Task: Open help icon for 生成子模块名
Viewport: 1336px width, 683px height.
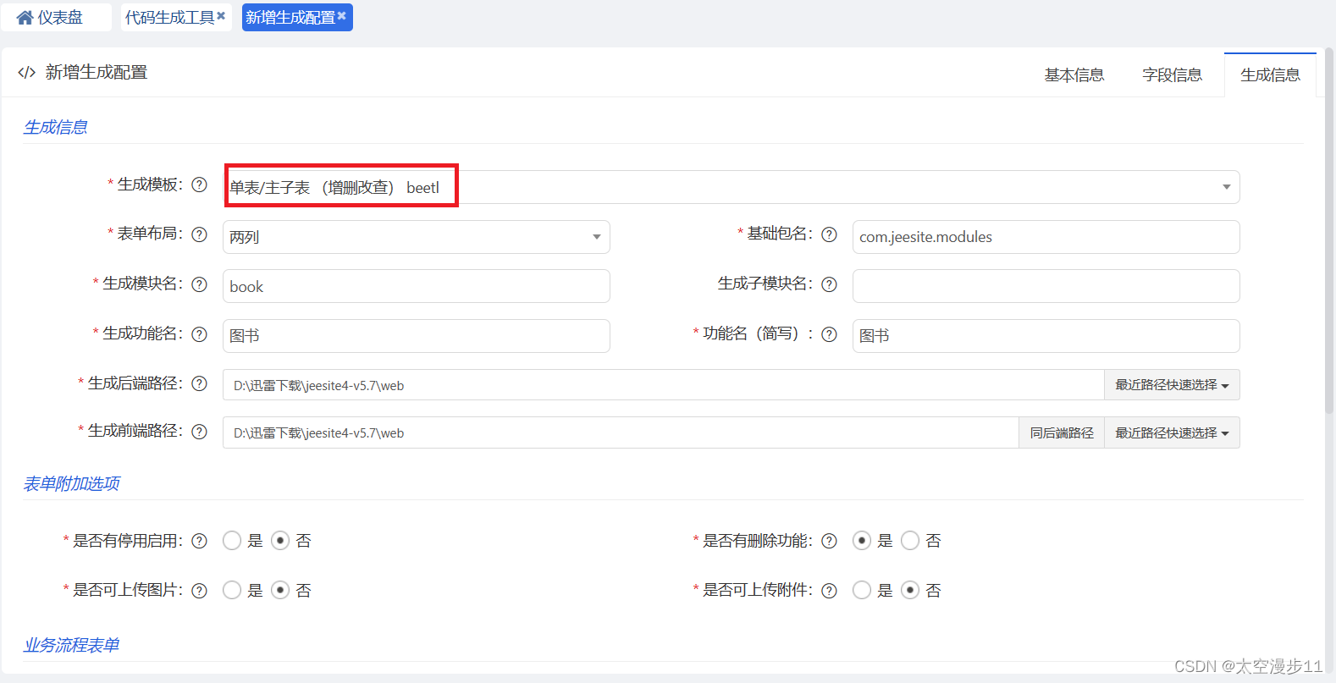Action: point(829,284)
